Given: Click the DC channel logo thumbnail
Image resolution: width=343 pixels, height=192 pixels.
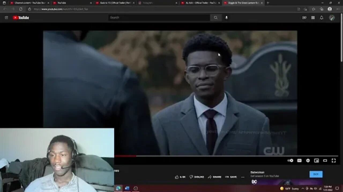Looking at the screenshot, I should pos(254,182).
